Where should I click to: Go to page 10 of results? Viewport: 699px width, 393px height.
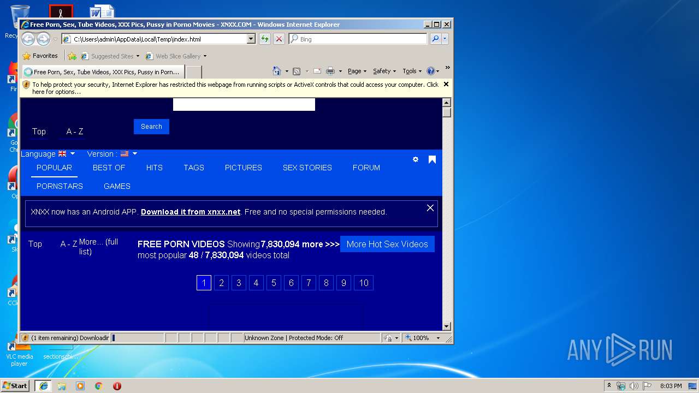364,283
